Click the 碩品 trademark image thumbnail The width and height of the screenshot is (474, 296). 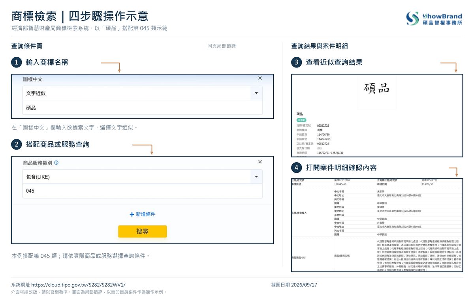click(x=377, y=92)
